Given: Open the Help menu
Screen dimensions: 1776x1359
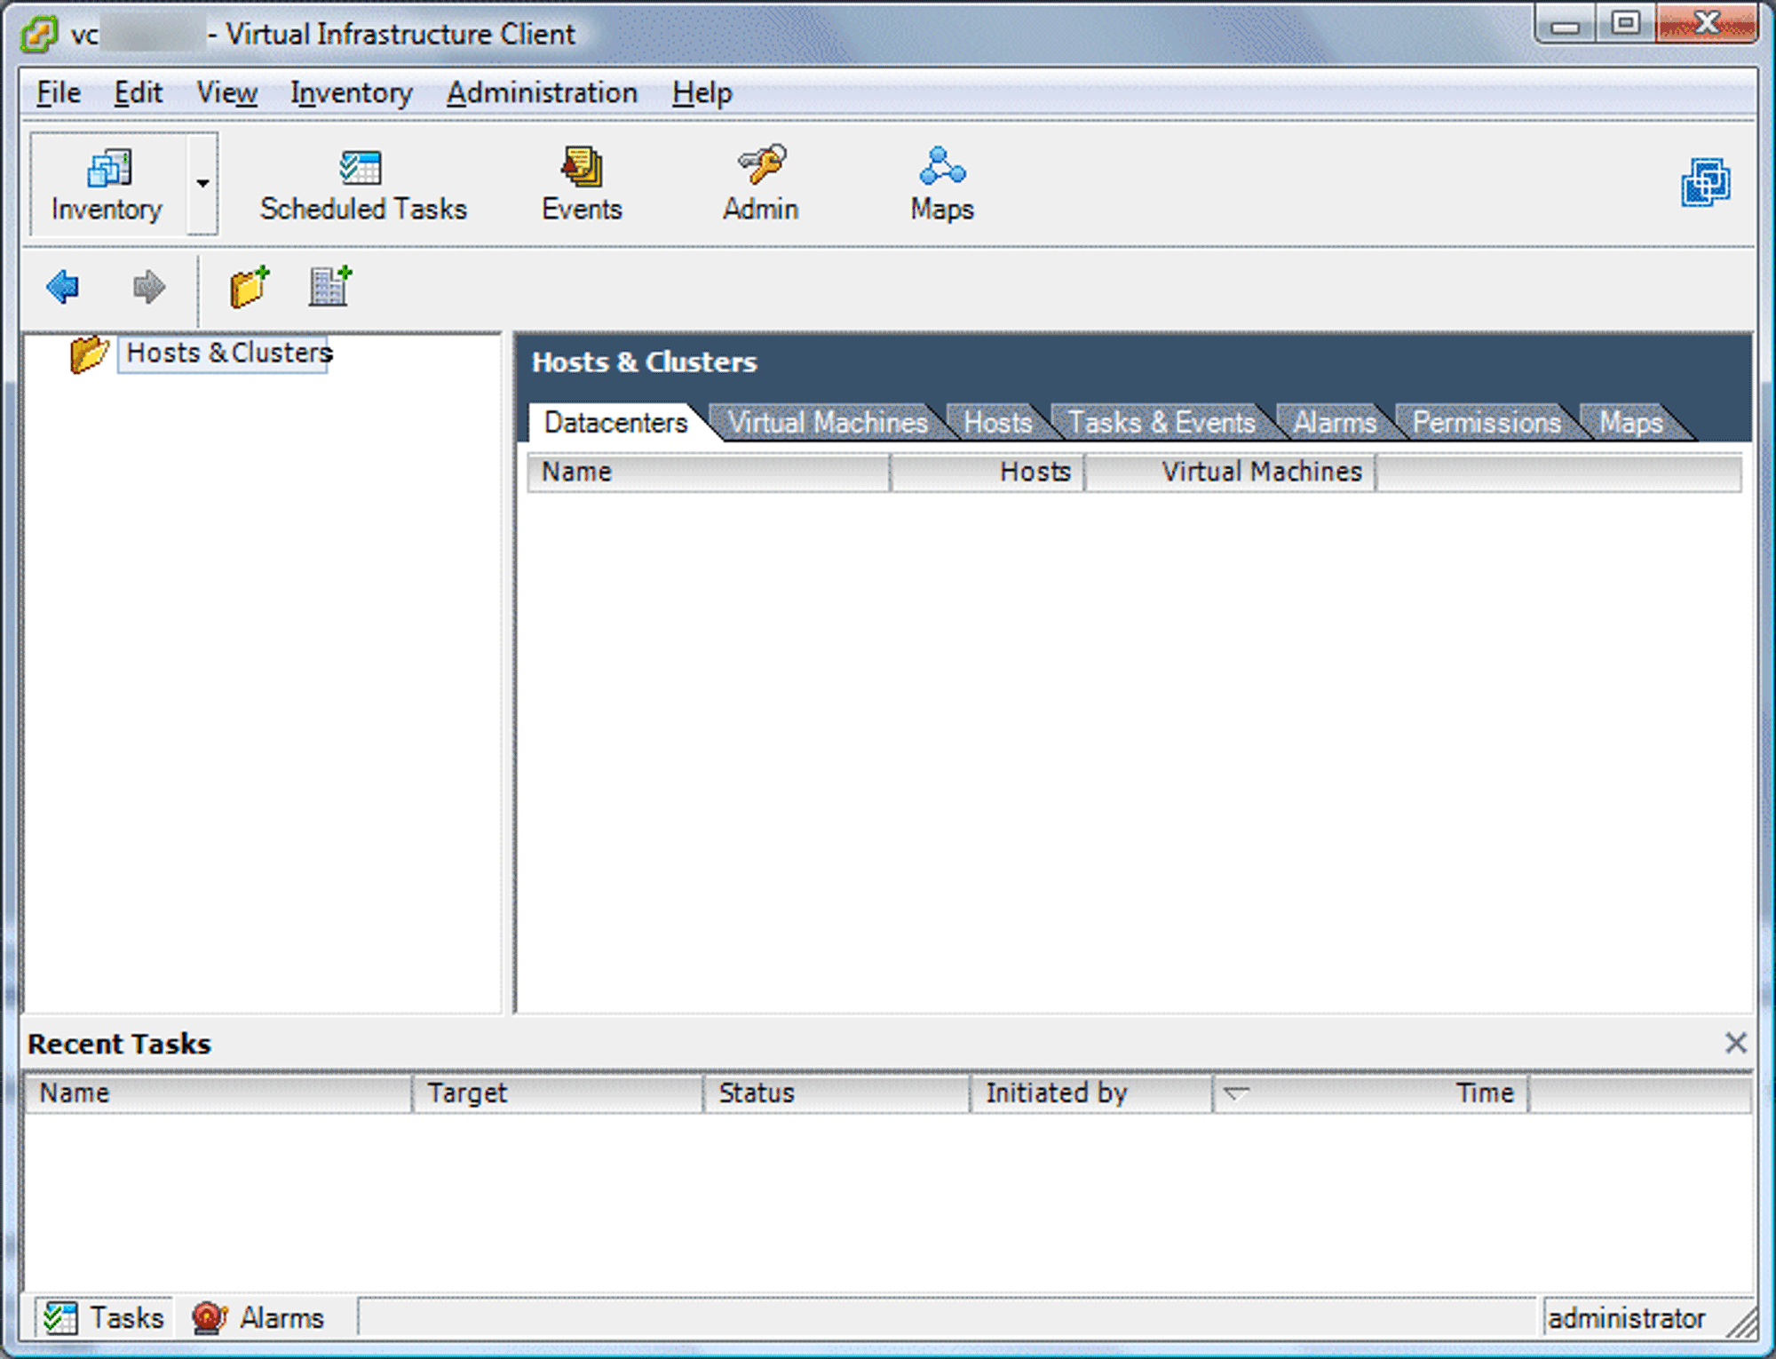Looking at the screenshot, I should tap(702, 92).
